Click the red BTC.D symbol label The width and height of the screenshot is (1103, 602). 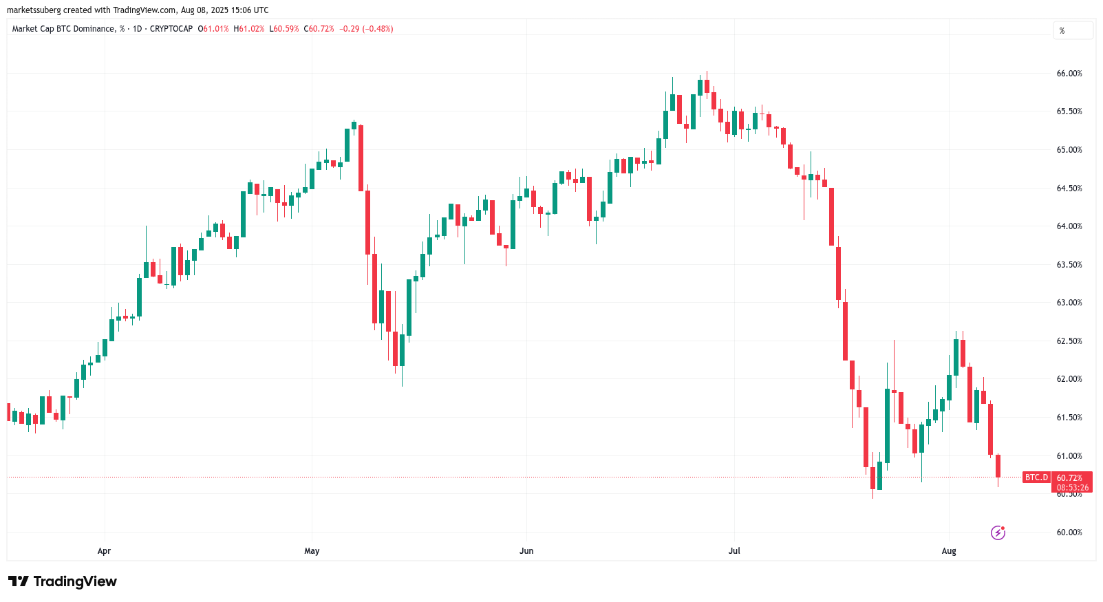(1036, 477)
